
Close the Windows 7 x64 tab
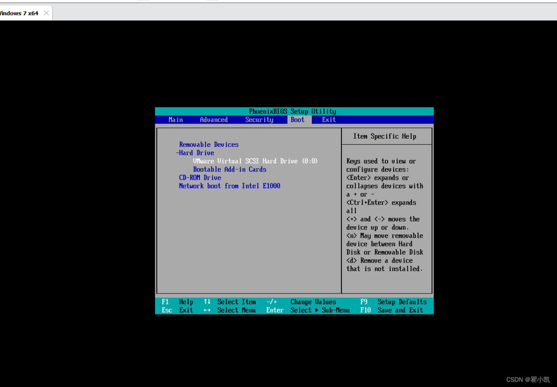click(46, 13)
